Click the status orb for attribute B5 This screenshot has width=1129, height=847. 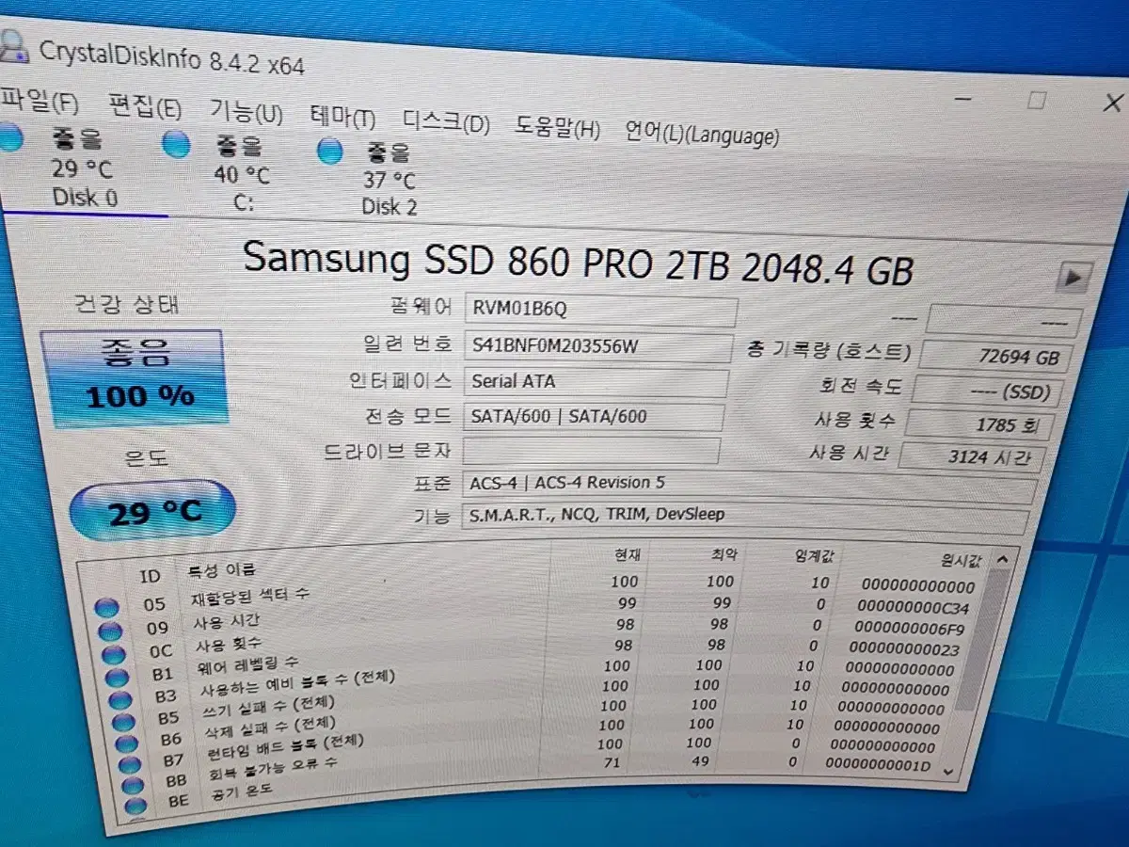pos(125,724)
